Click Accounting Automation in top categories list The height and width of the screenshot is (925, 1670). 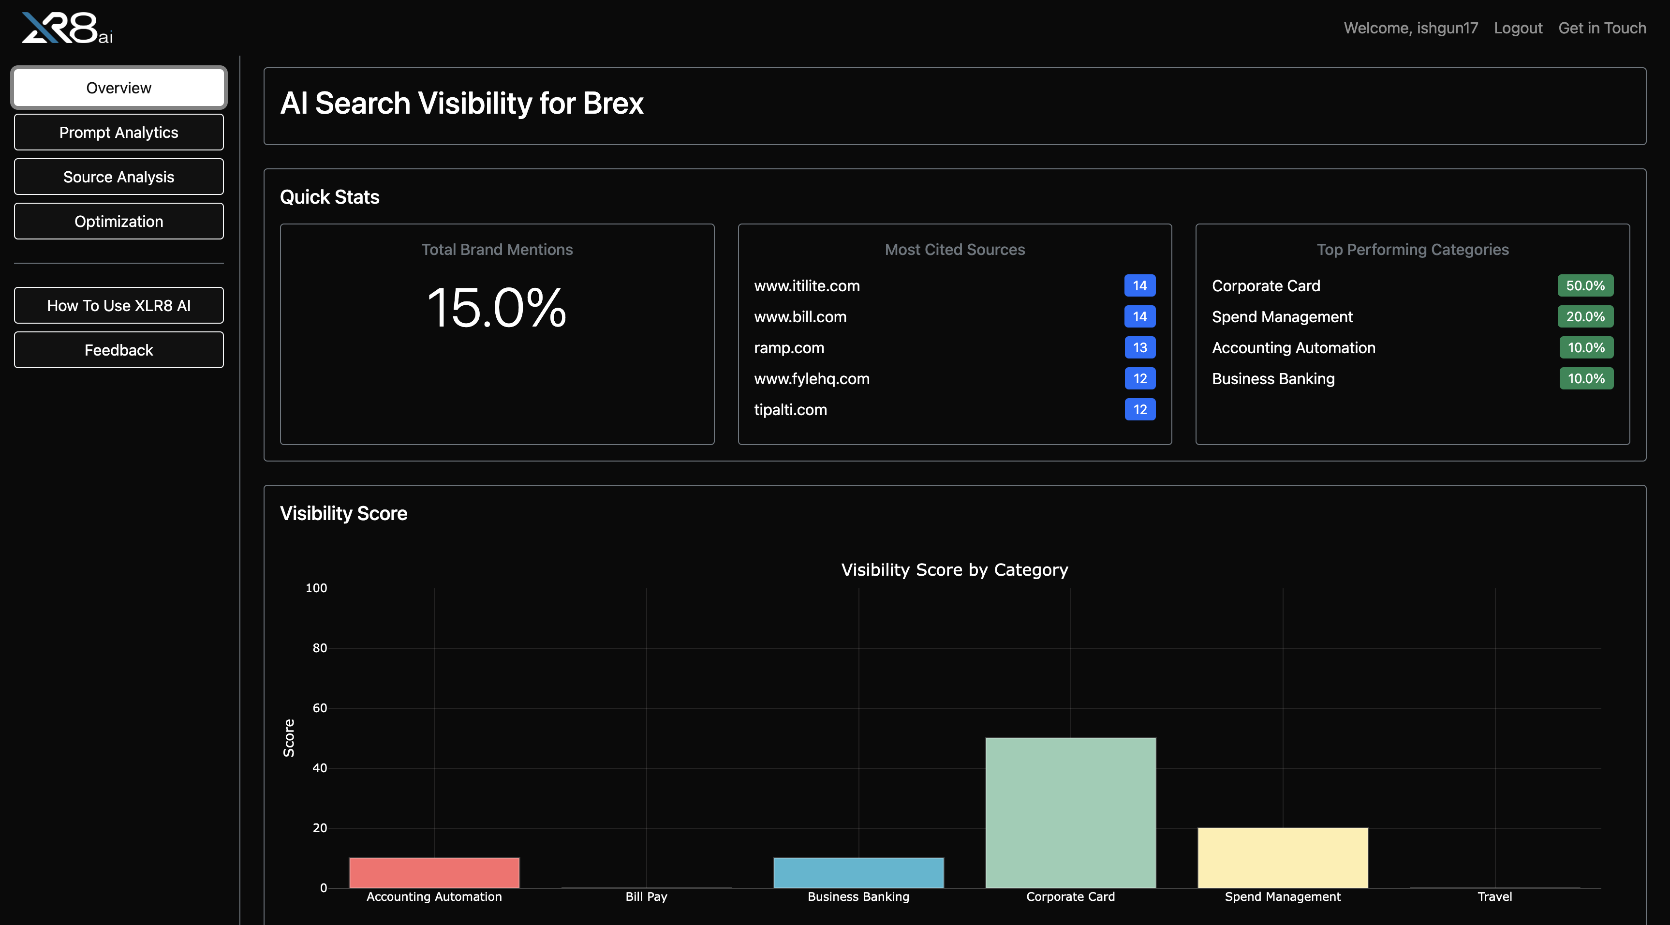pos(1293,348)
